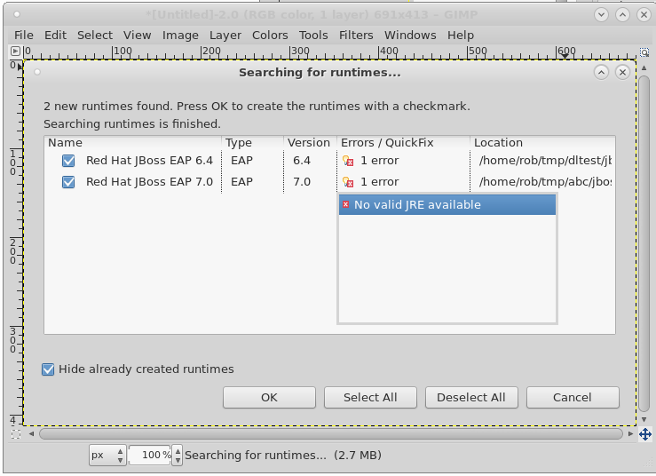
Task: Open the Filters menu
Action: 356,35
